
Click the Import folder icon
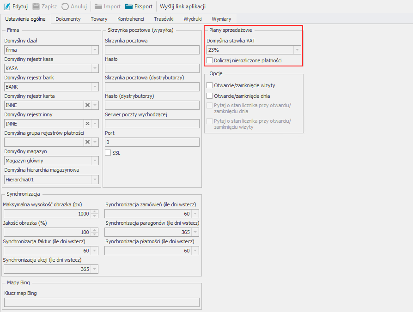(x=98, y=6)
